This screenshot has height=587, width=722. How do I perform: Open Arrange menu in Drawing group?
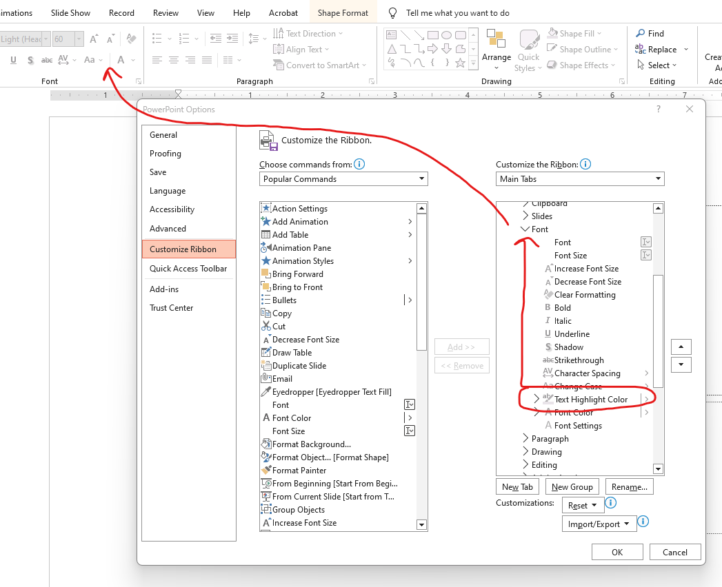[x=497, y=50]
